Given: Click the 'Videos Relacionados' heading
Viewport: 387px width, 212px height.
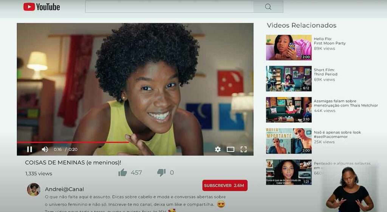Looking at the screenshot, I should pos(302,25).
